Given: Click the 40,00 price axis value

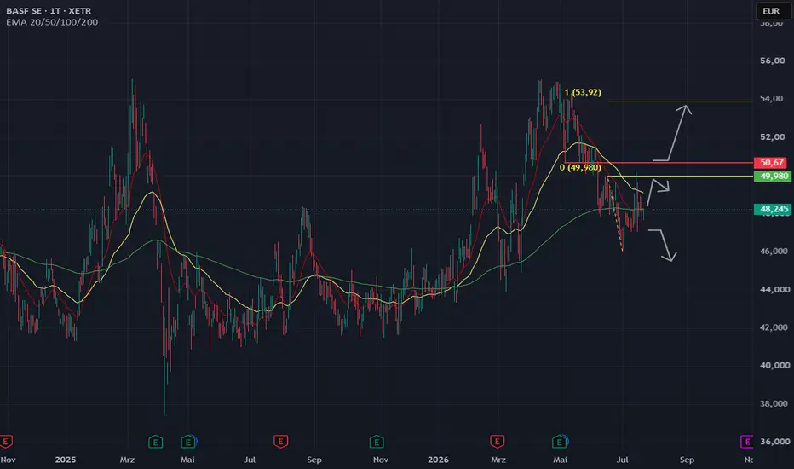Looking at the screenshot, I should (774, 366).
